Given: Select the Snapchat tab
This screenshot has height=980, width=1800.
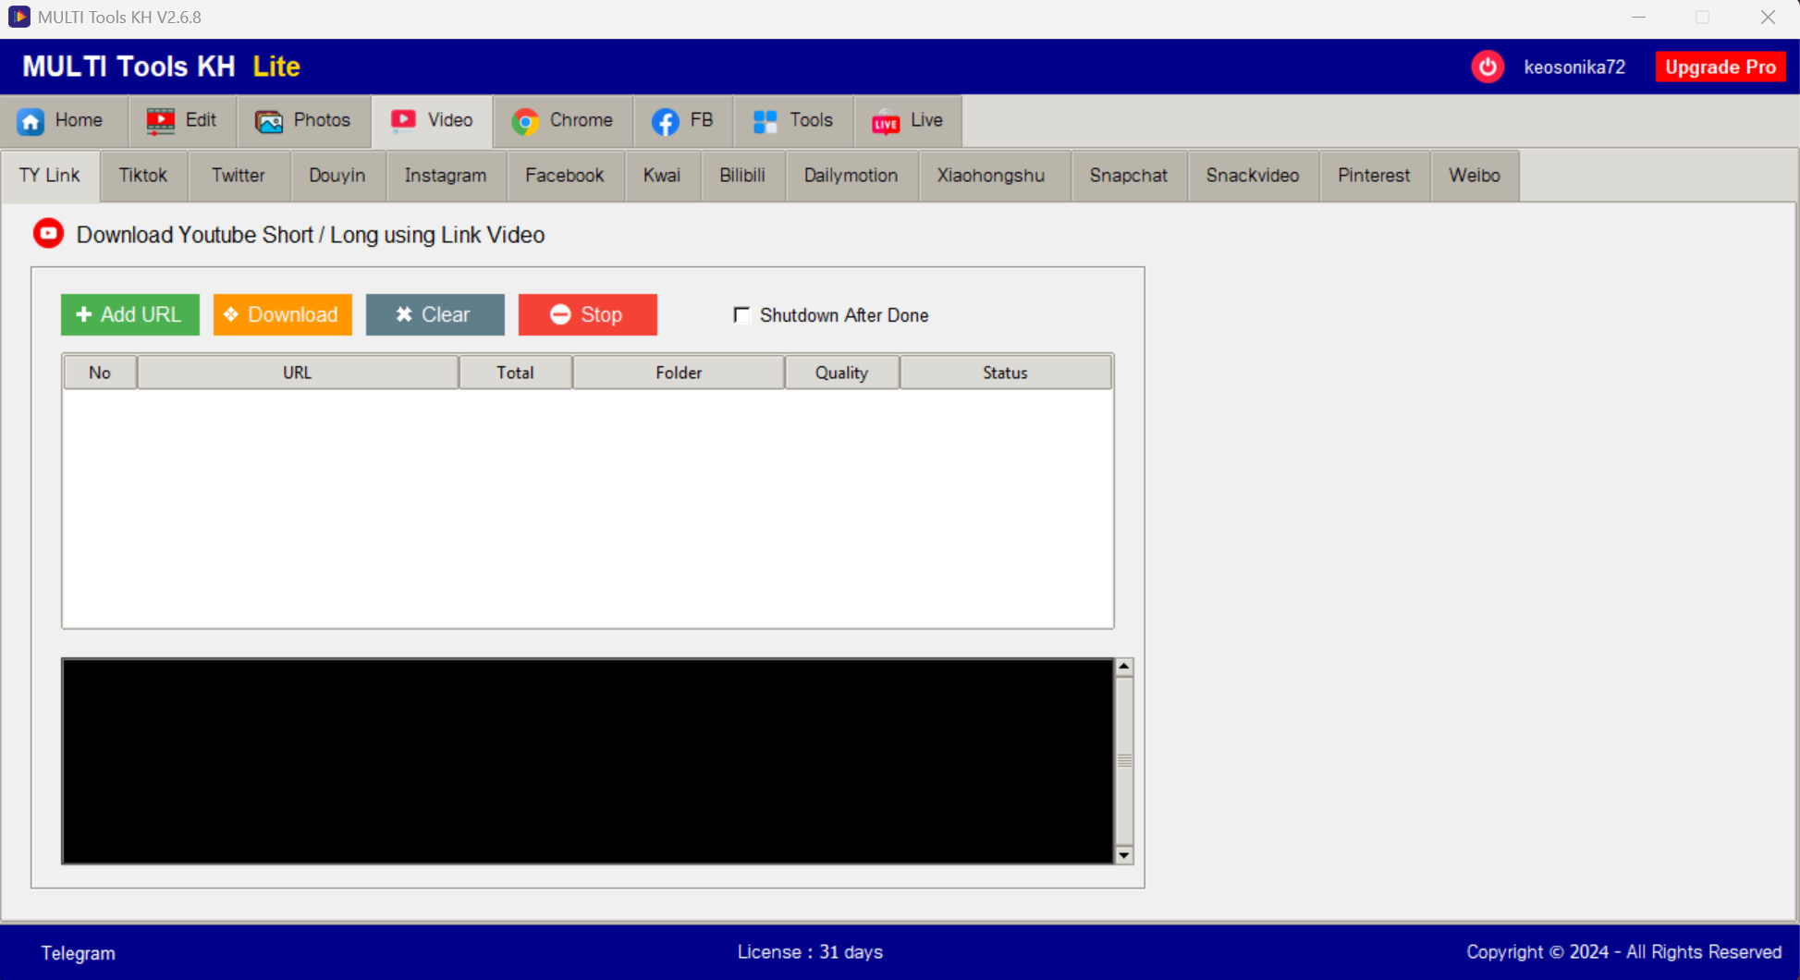Looking at the screenshot, I should pos(1129,175).
